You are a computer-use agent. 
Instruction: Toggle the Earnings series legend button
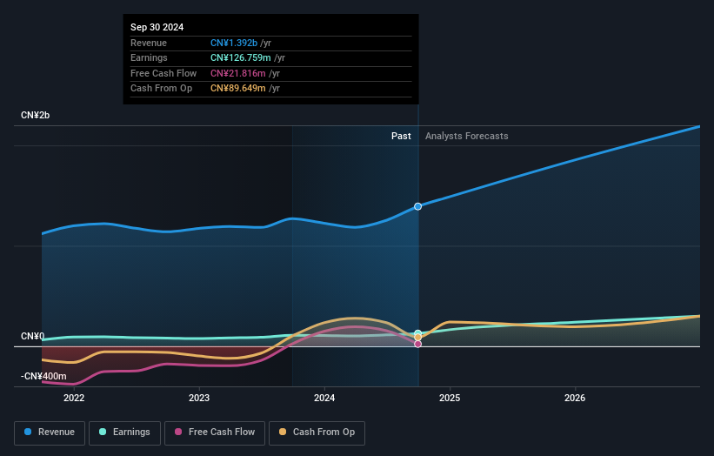124,433
